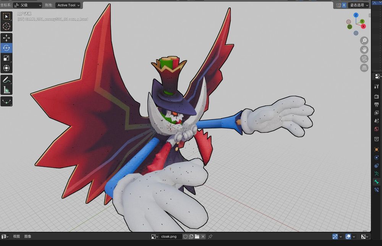The height and width of the screenshot is (246, 382).
Task: Unlink cloak.png with the X button
Action: [x=203, y=236]
